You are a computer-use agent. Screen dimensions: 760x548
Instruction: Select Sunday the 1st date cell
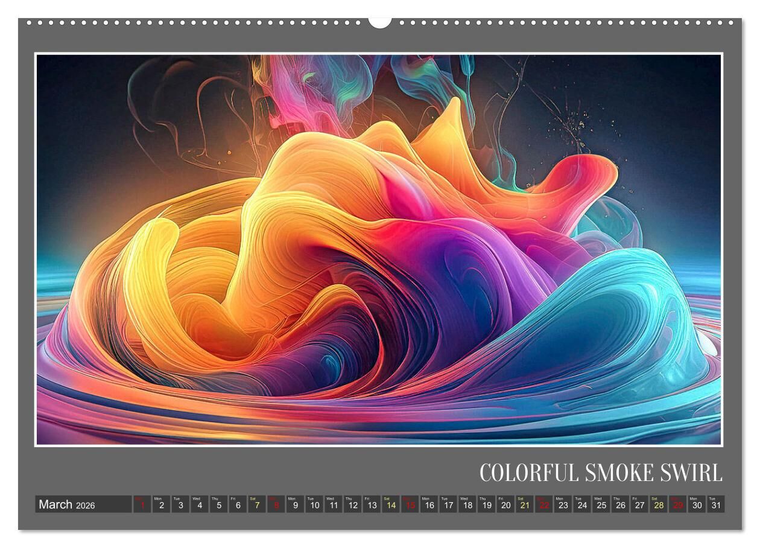[142, 505]
